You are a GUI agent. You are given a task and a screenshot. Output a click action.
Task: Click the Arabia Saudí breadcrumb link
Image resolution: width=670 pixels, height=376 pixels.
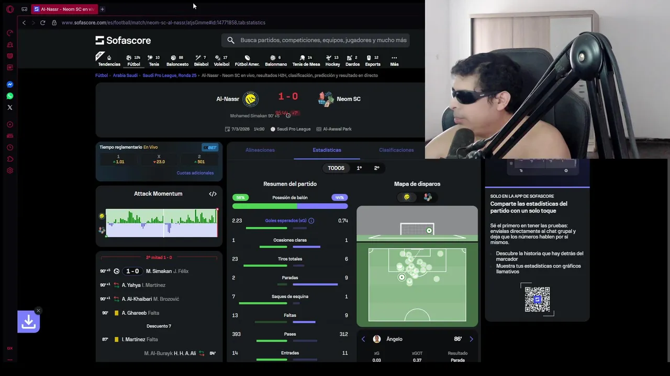[125, 75]
